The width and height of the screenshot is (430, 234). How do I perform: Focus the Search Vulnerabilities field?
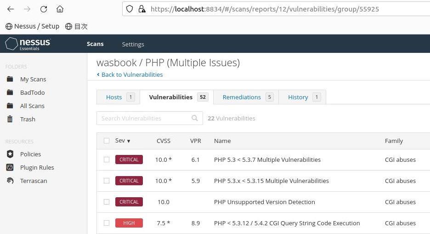pyautogui.click(x=149, y=118)
